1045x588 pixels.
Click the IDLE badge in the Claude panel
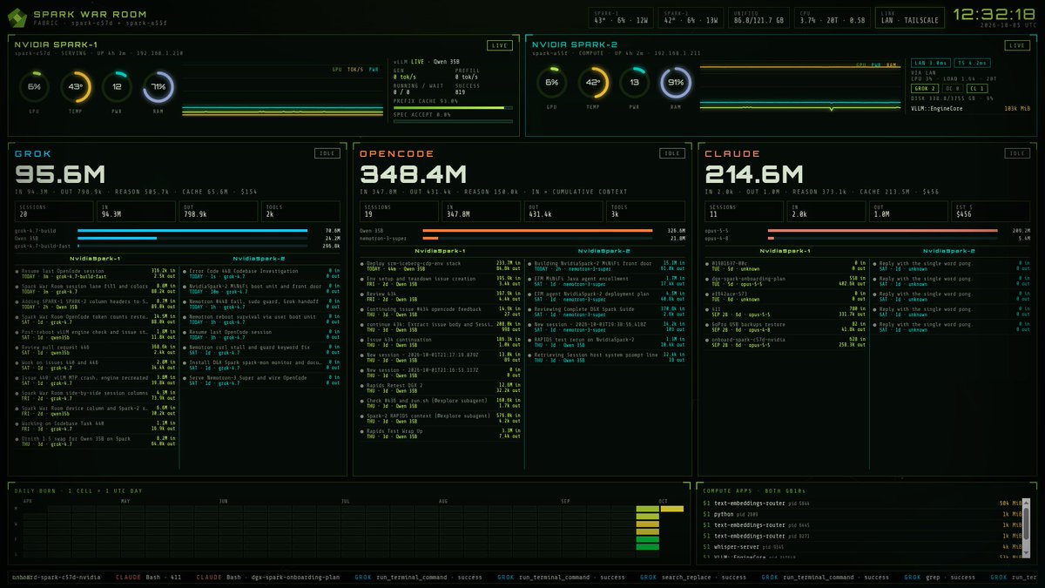click(x=1018, y=153)
